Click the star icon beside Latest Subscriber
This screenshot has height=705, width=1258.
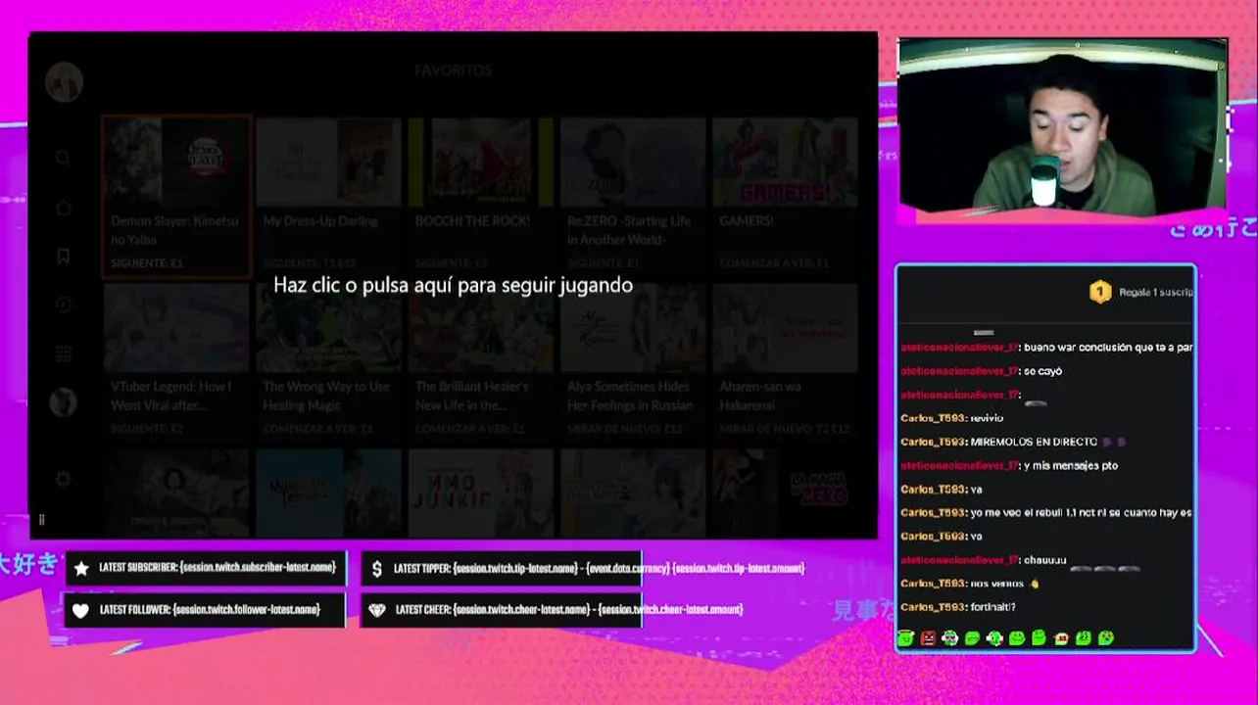(81, 568)
